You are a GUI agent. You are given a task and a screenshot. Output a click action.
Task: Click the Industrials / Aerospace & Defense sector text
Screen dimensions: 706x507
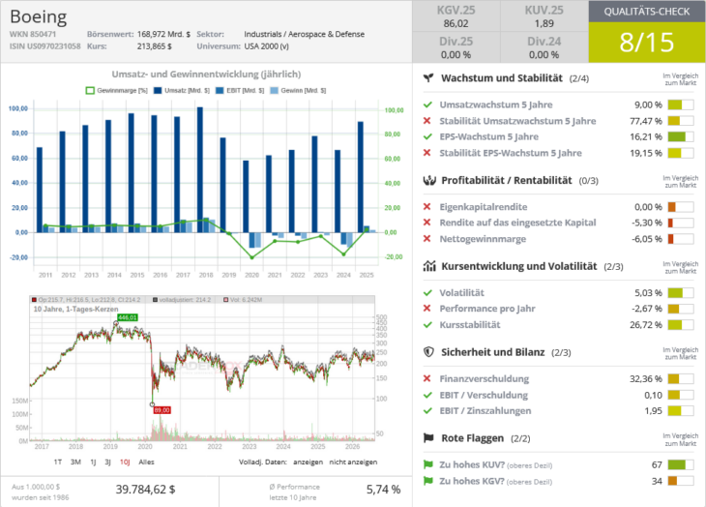(305, 34)
